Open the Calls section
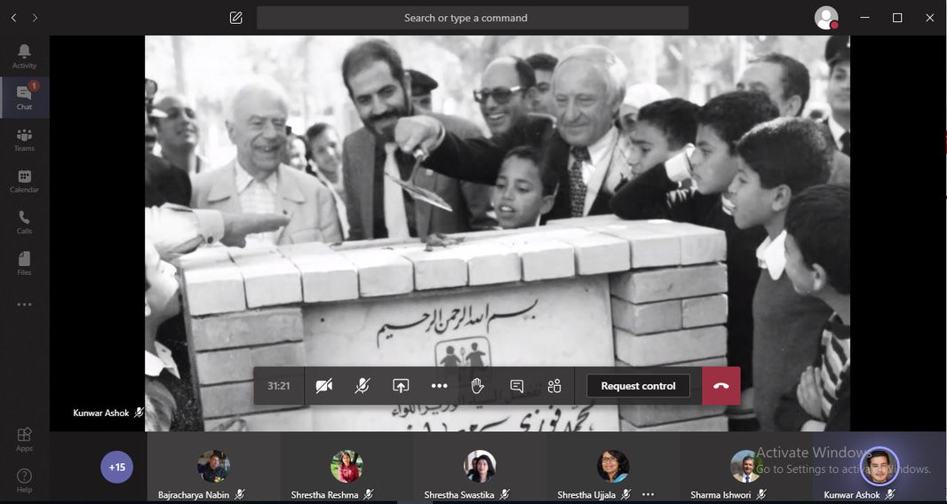This screenshot has height=504, width=947. click(24, 222)
